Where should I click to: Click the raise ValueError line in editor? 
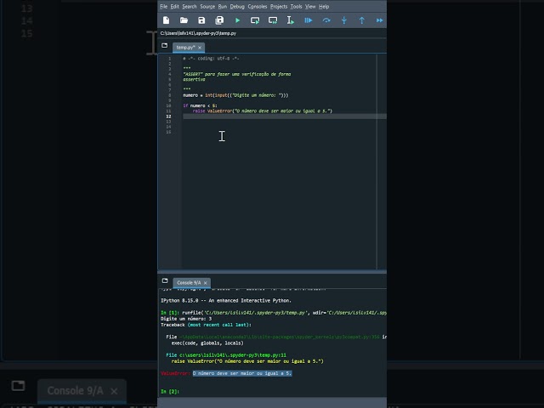point(263,111)
